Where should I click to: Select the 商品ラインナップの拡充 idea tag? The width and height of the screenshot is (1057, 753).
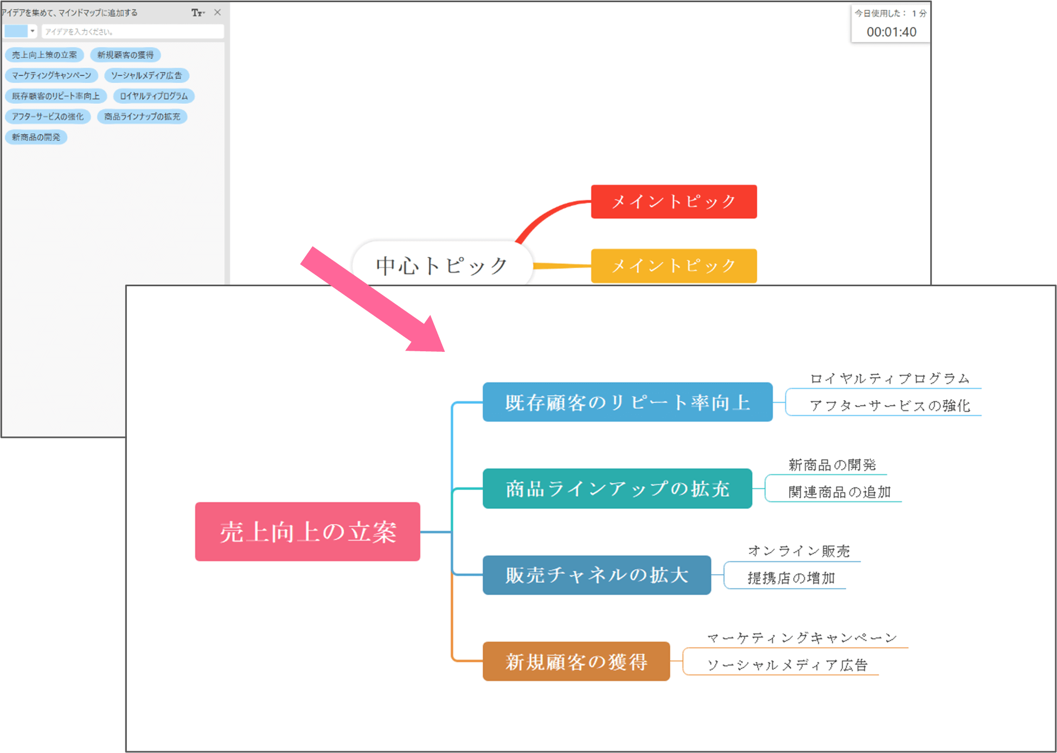click(x=142, y=117)
